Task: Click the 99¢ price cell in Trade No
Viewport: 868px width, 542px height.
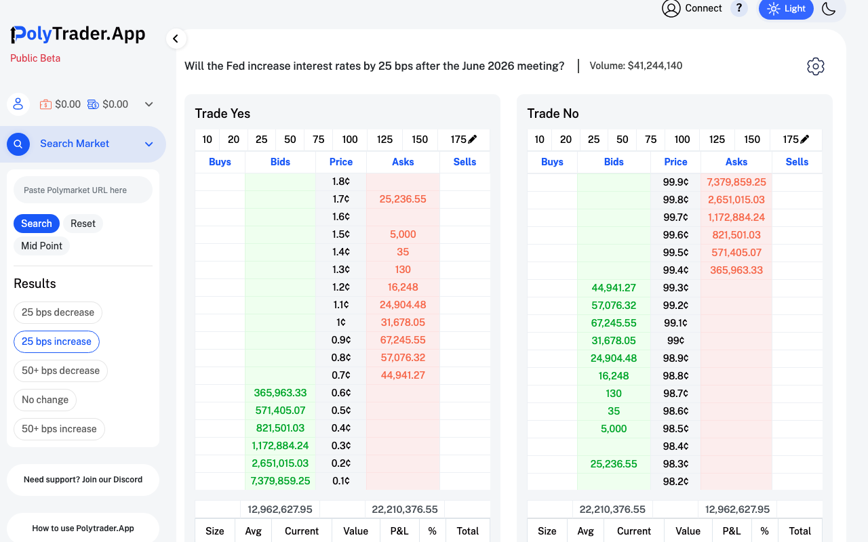Action: tap(675, 340)
